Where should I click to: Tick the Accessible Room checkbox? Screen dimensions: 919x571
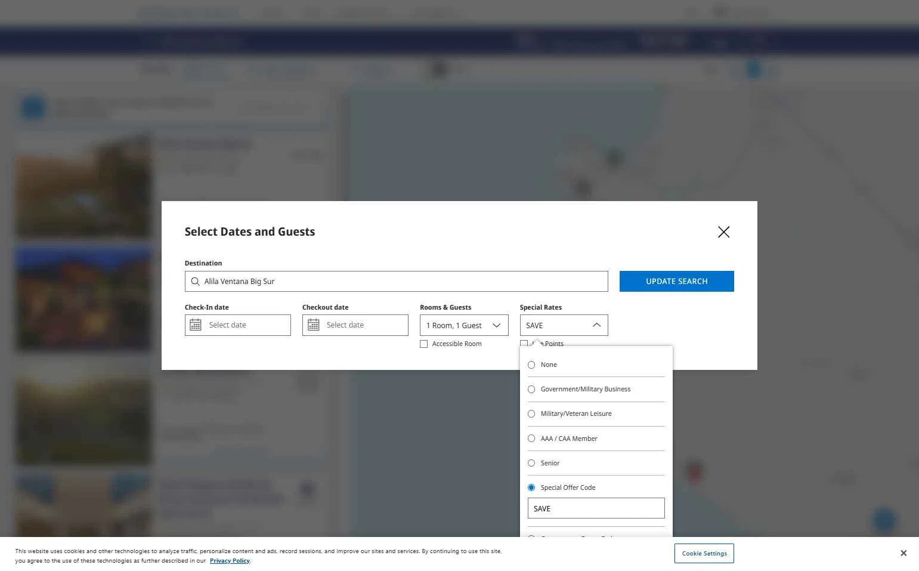423,344
